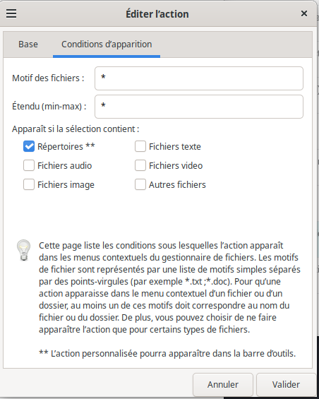Close the Éditer l'action dialog
The height and width of the screenshot is (399, 319).
pos(304,13)
